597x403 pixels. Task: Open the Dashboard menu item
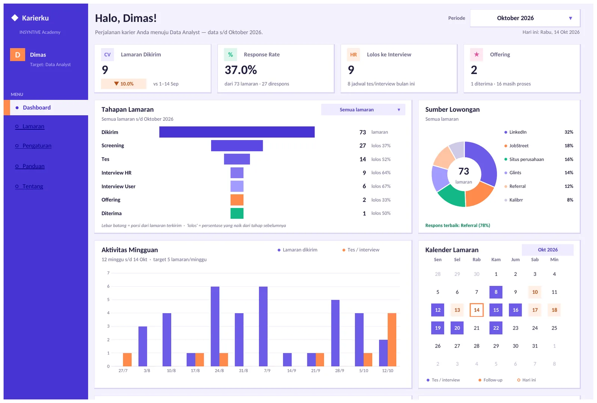[46, 108]
